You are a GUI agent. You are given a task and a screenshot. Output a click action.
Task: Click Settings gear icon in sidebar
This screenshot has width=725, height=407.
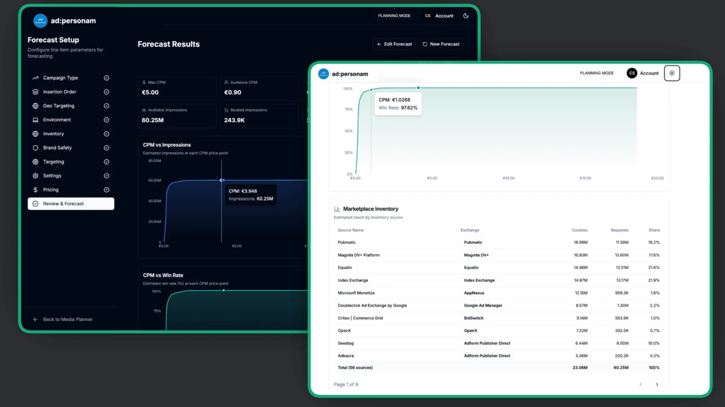point(35,176)
